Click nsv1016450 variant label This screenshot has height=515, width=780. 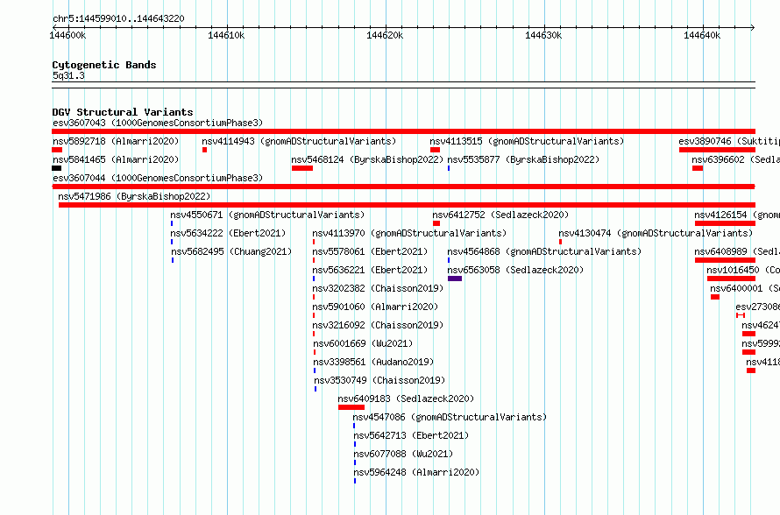[743, 270]
